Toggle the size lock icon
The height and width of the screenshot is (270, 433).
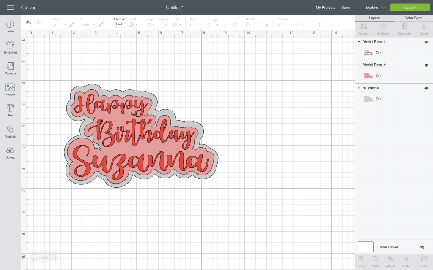216,20
